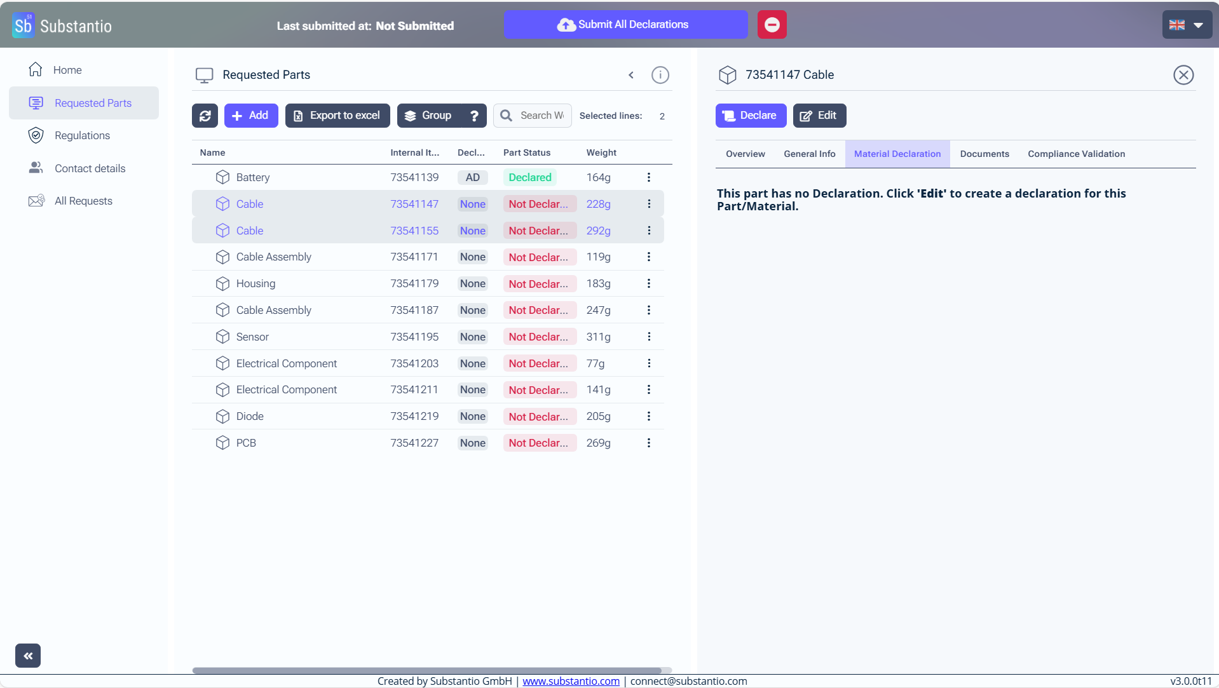The height and width of the screenshot is (688, 1219).
Task: Close the 73541147 Cable detail panel
Action: [x=1183, y=75]
